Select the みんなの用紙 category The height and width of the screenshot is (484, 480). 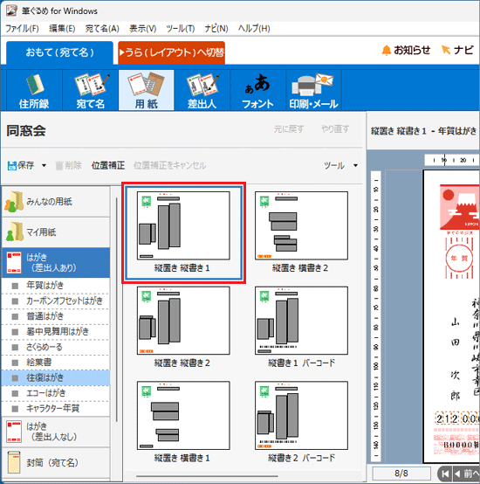(56, 202)
